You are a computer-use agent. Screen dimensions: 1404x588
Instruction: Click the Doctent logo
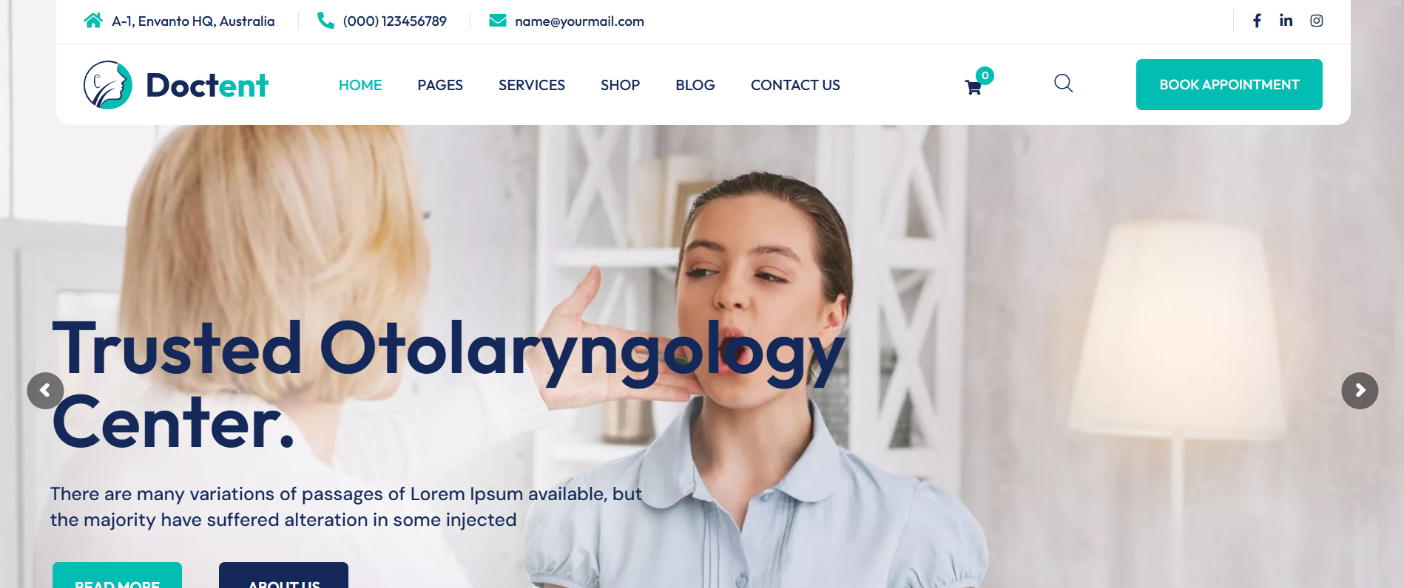point(176,85)
